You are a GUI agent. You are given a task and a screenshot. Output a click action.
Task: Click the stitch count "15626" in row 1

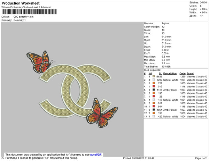coord(159,77)
